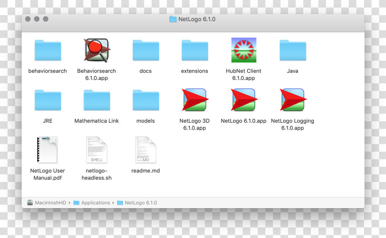Screen dimensions: 386x238
Task: Select the netlogo-headless.sh shell file icon
Action: coord(97,150)
